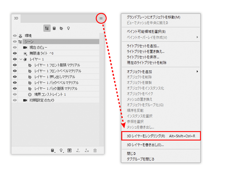Click the 境界コンストレイント 1 circle icon

[30, 94]
